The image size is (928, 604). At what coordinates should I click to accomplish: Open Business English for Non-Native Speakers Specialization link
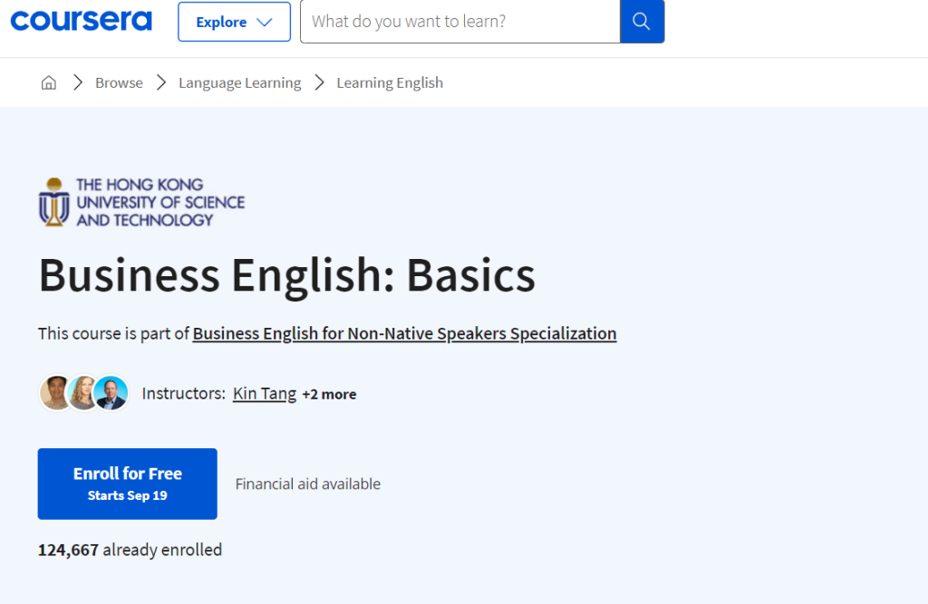(404, 333)
